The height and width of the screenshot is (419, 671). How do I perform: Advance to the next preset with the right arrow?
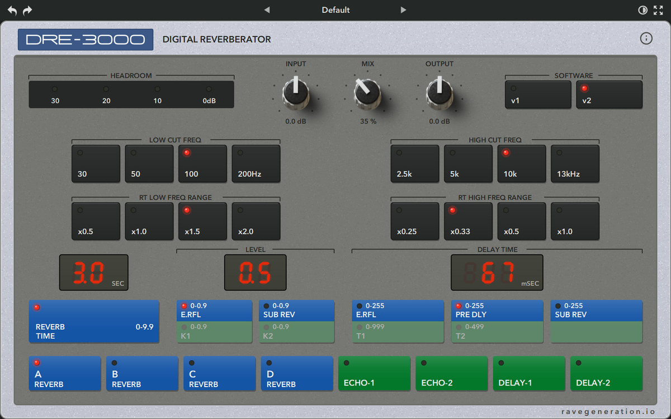[x=403, y=10]
